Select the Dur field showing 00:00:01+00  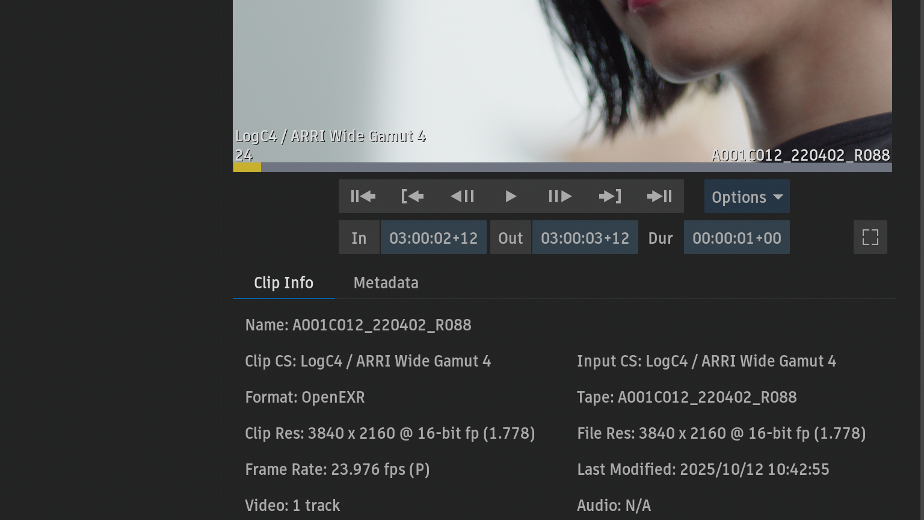[736, 238]
